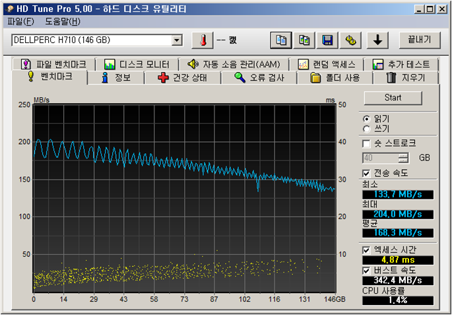Maximize the HD Tune Pro window

(430, 9)
